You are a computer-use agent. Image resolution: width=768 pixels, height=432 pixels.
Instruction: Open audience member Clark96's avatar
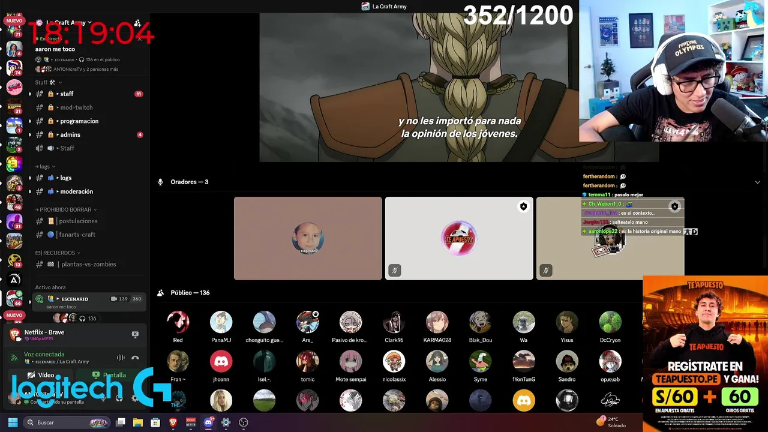(x=394, y=322)
